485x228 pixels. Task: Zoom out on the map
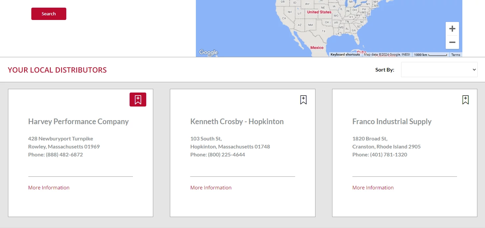pos(452,42)
